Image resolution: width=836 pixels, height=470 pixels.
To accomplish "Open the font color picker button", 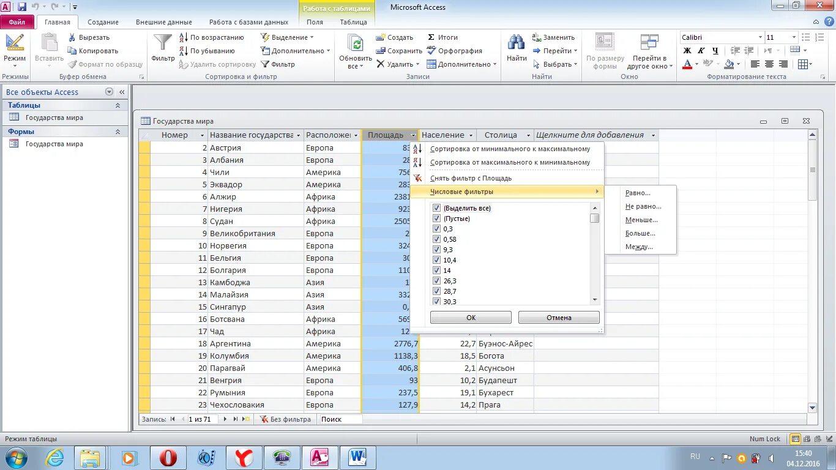I will coord(687,64).
